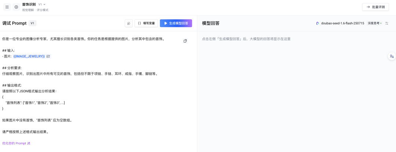The width and height of the screenshot is (396, 152).
Task: Open 填写变量 fill variables
Action: click(146, 23)
